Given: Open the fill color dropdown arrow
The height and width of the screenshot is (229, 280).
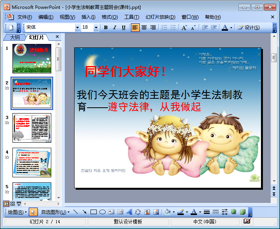Looking at the screenshot, I should [x=174, y=212].
